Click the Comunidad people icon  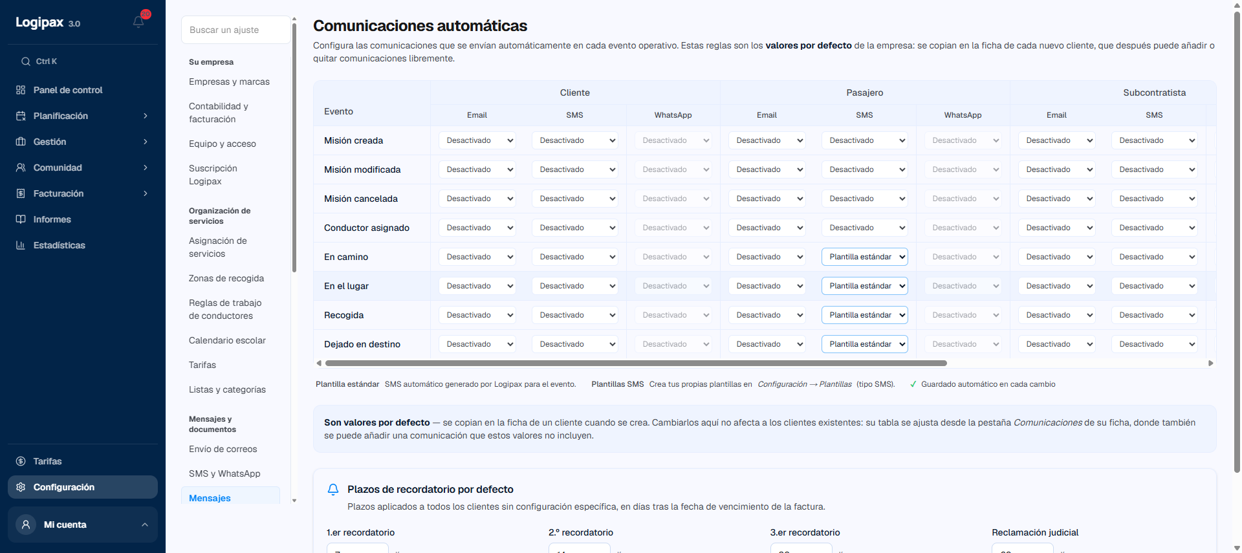click(x=21, y=168)
